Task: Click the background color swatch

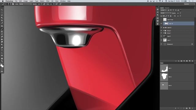Action: pyautogui.click(x=3, y=66)
